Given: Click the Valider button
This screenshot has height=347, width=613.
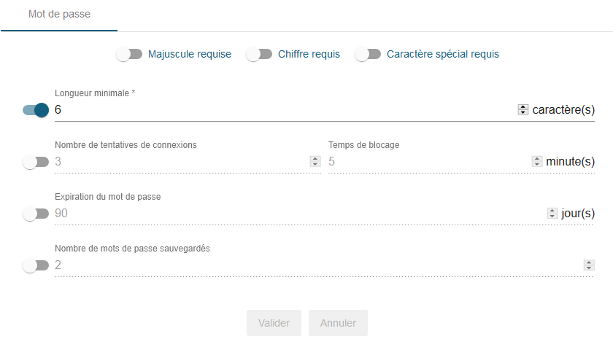Looking at the screenshot, I should point(274,323).
